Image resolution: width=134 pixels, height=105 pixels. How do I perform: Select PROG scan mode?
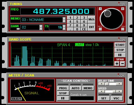point(63,88)
